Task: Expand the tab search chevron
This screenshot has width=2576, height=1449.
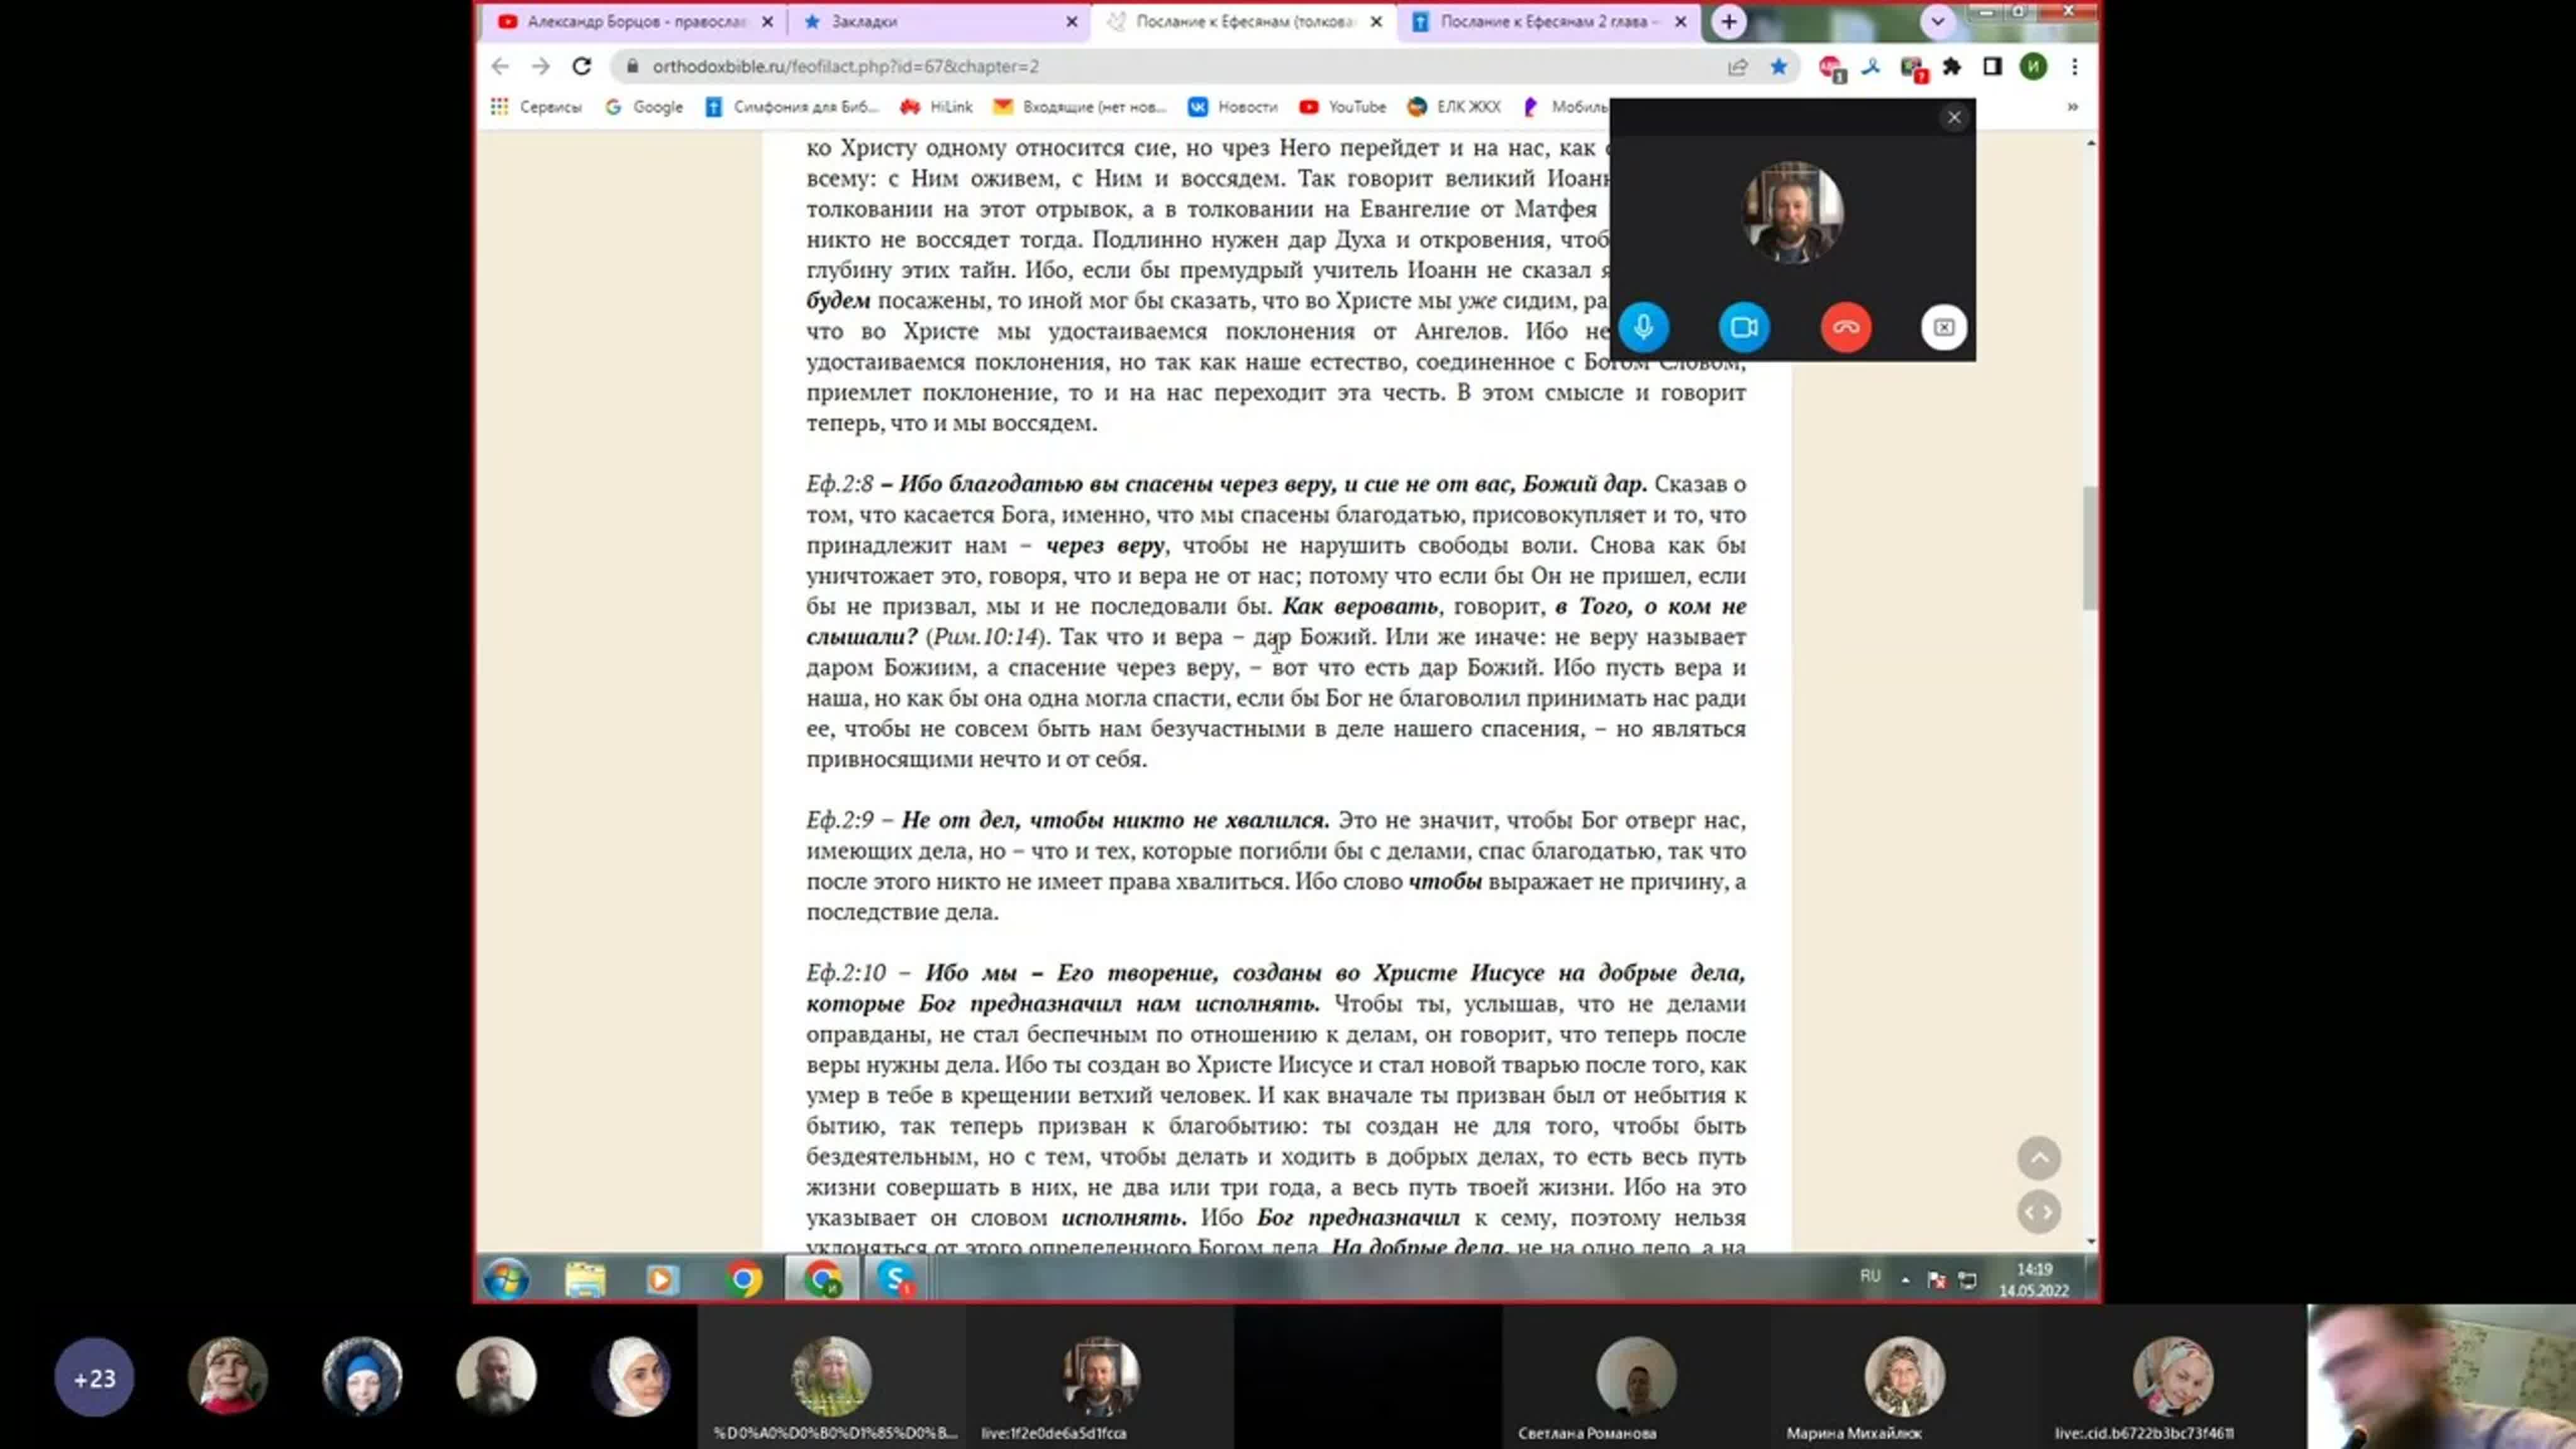Action: (1937, 21)
